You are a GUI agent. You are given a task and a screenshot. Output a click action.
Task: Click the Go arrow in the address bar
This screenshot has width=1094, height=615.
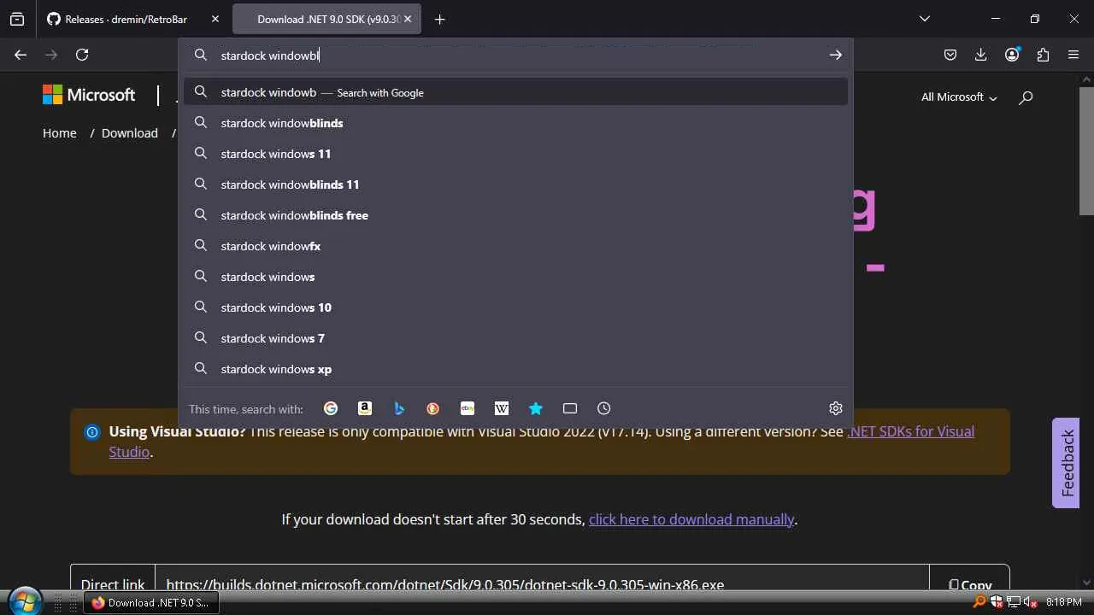pyautogui.click(x=835, y=55)
